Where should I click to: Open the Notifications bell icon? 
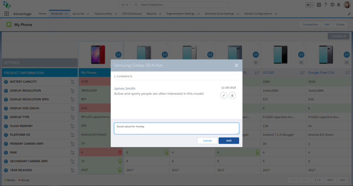339,5
